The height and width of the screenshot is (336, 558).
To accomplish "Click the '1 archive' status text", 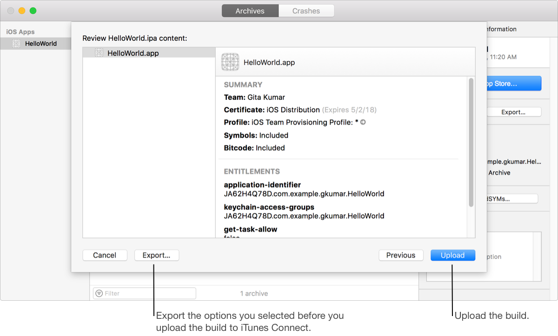I will pyautogui.click(x=254, y=293).
